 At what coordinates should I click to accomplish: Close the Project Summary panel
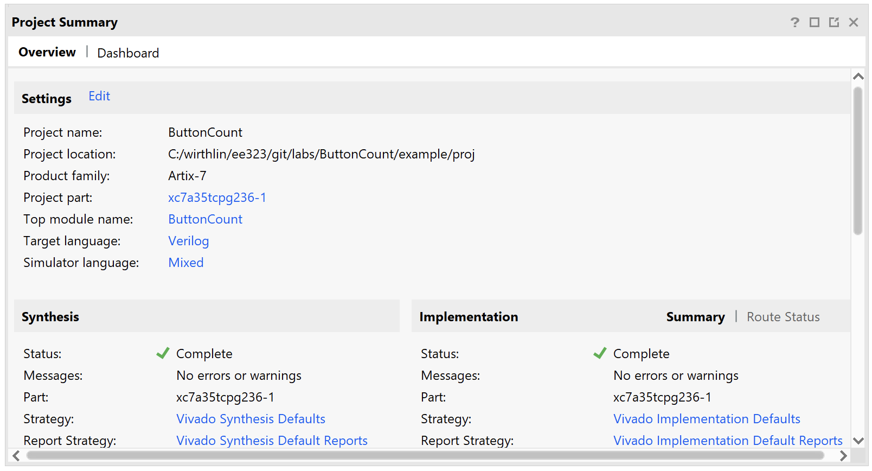(854, 22)
